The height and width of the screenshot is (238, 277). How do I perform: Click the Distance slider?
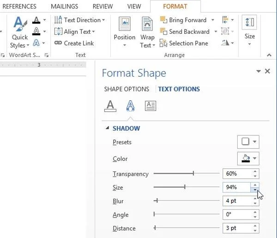coord(187,228)
